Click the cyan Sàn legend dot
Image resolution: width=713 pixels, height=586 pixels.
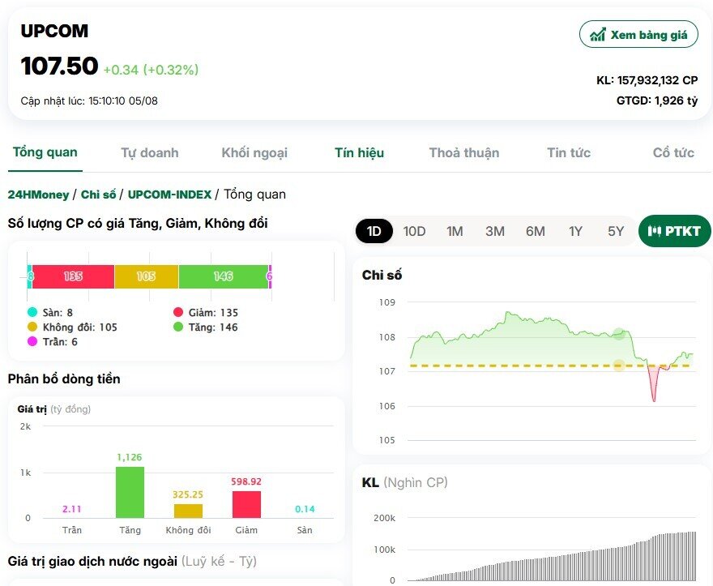click(x=32, y=313)
